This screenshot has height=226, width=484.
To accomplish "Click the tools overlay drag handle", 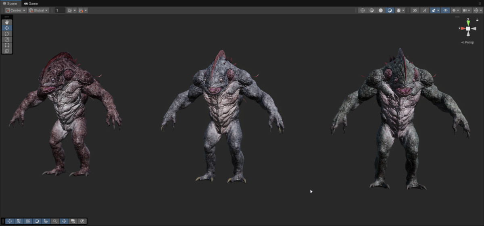I will 7,17.
